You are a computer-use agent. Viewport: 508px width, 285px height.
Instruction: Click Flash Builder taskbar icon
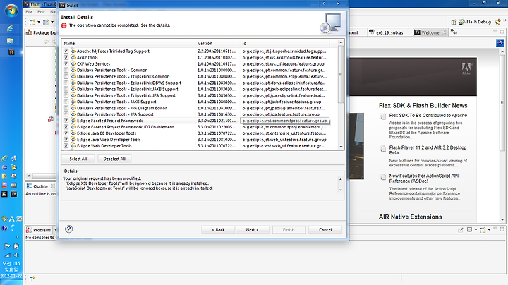point(11,52)
